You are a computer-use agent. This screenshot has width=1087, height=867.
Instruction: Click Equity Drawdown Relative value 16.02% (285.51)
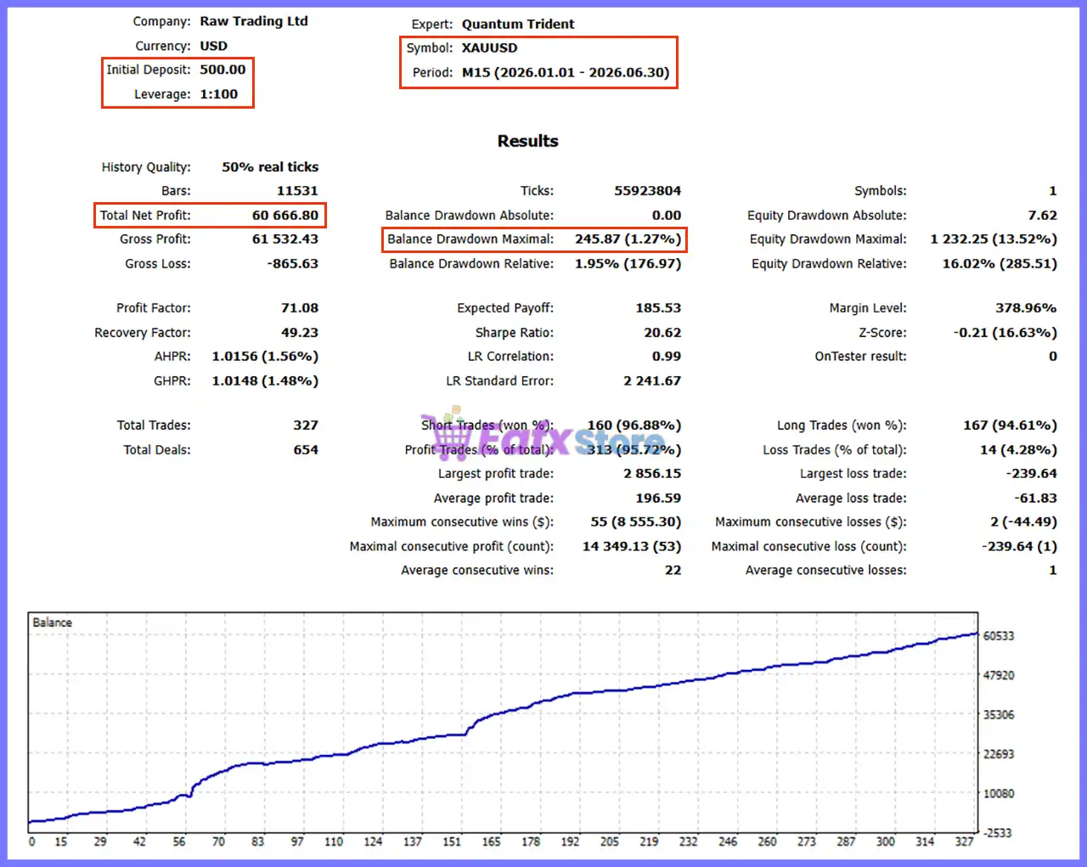[1000, 264]
